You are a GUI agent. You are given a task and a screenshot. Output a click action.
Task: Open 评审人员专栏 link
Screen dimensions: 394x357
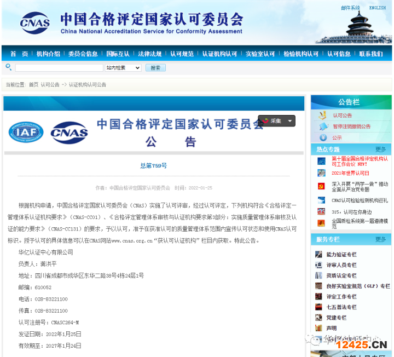pyautogui.click(x=341, y=265)
